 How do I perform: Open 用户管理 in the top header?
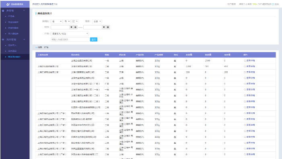coord(231,4)
